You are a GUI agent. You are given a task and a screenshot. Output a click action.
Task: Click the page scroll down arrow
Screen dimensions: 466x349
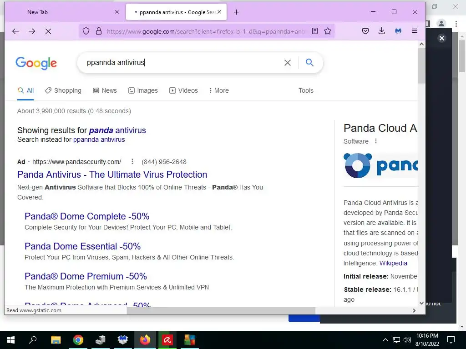coord(421,303)
